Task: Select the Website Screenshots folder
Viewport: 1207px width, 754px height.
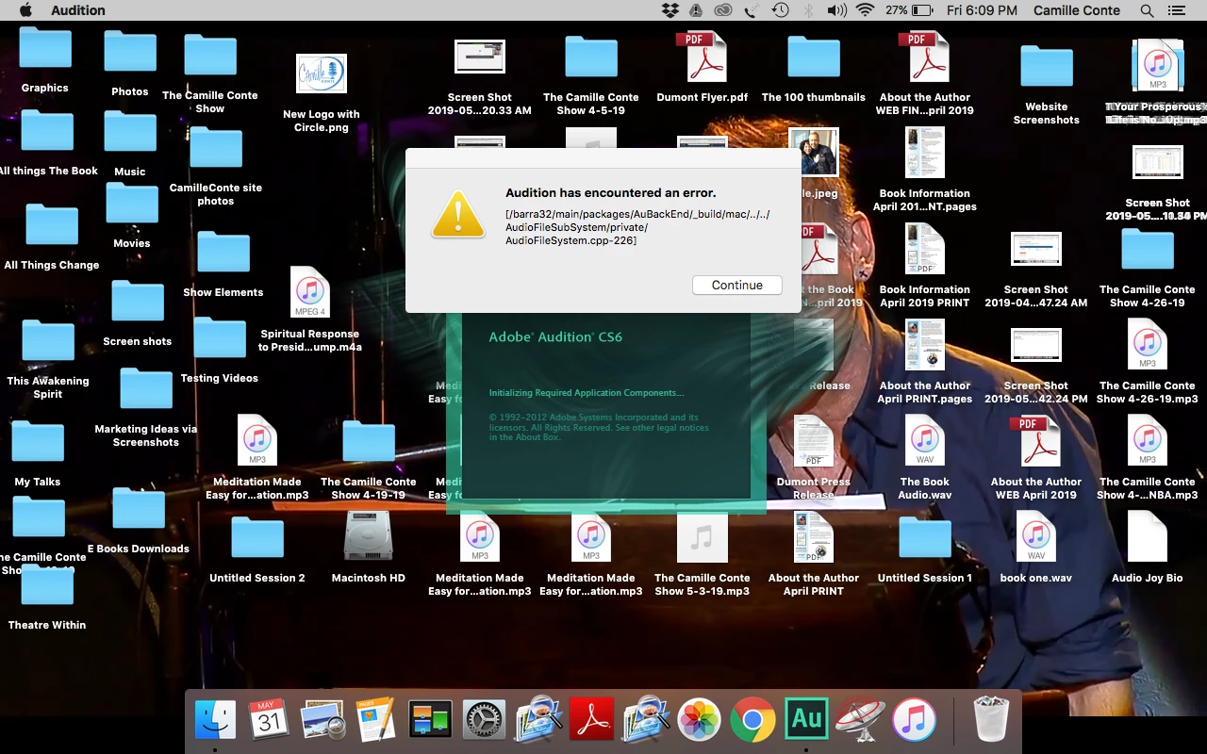Action: click(x=1047, y=67)
